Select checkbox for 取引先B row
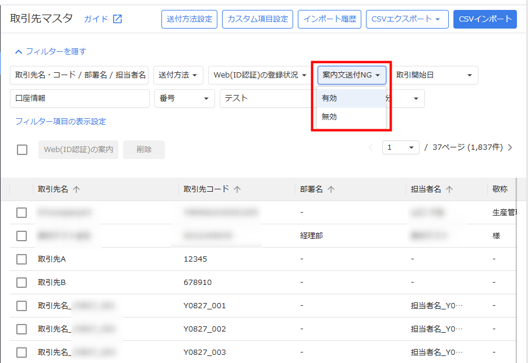Image resolution: width=528 pixels, height=363 pixels. click(22, 283)
